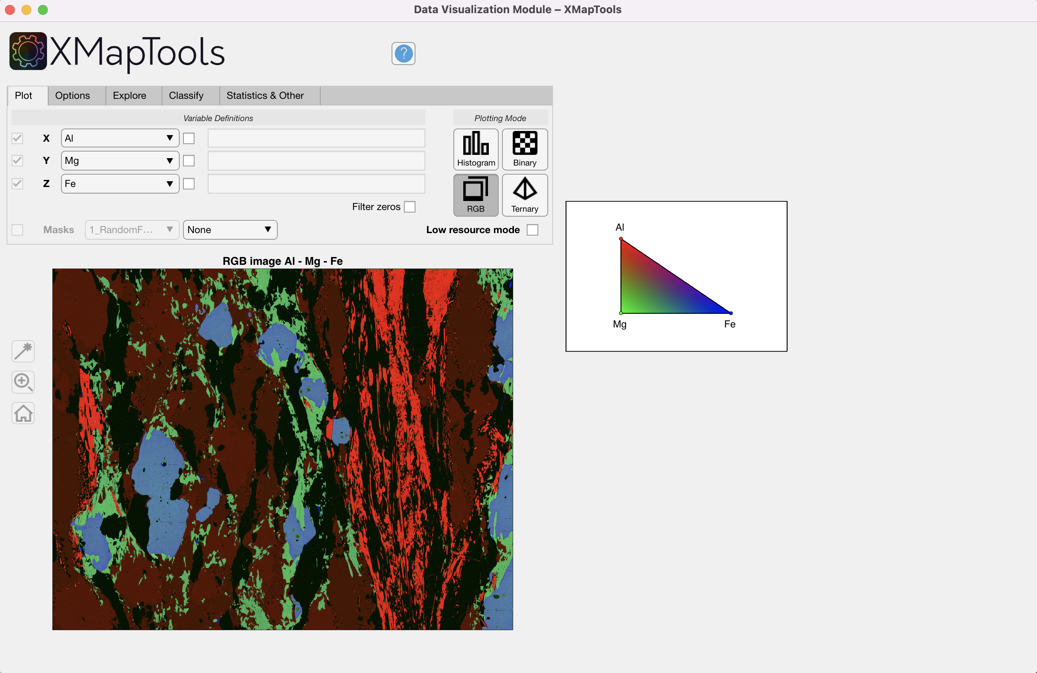Open the Statistics & Other tab
This screenshot has width=1037, height=673.
tap(265, 95)
